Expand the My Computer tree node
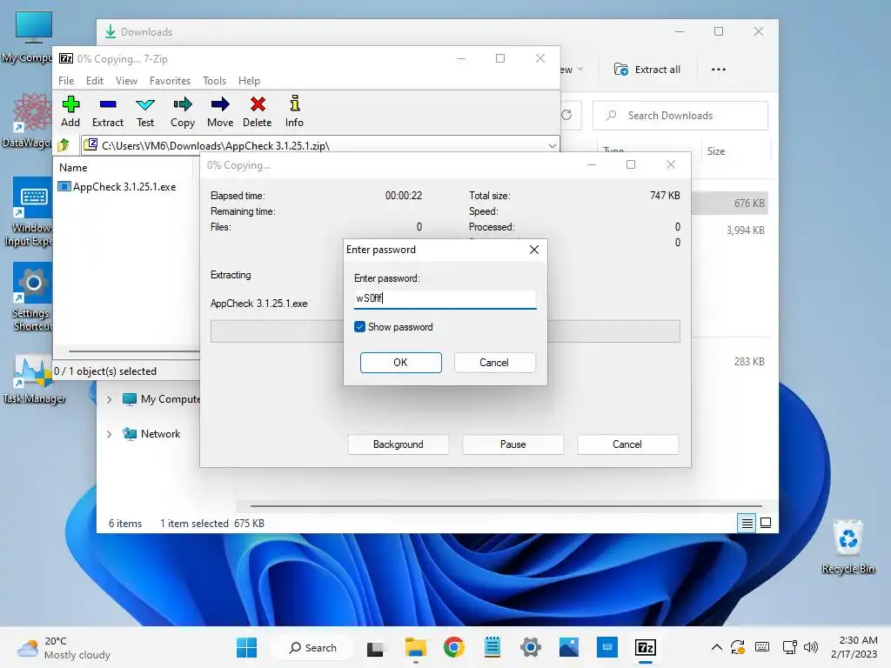Image resolution: width=891 pixels, height=668 pixels. pos(109,399)
